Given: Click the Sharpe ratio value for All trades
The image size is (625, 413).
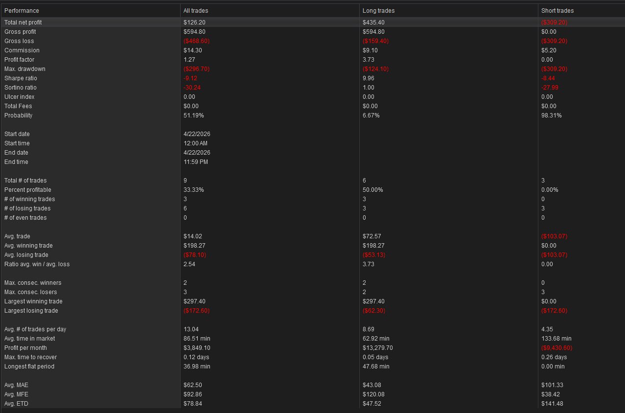Looking at the screenshot, I should click(190, 78).
